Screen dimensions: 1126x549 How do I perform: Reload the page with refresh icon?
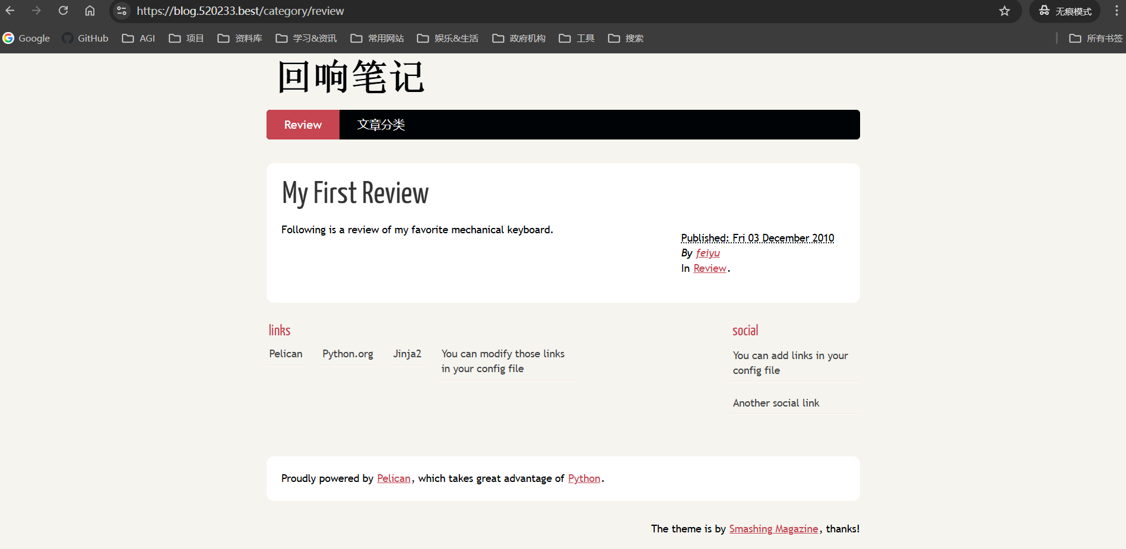pos(63,11)
